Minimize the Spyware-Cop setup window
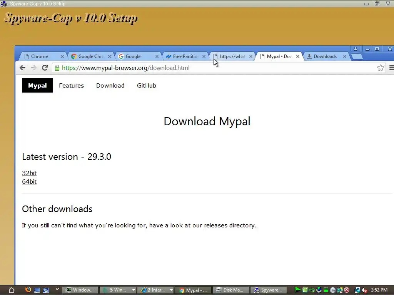 (x=366, y=4)
